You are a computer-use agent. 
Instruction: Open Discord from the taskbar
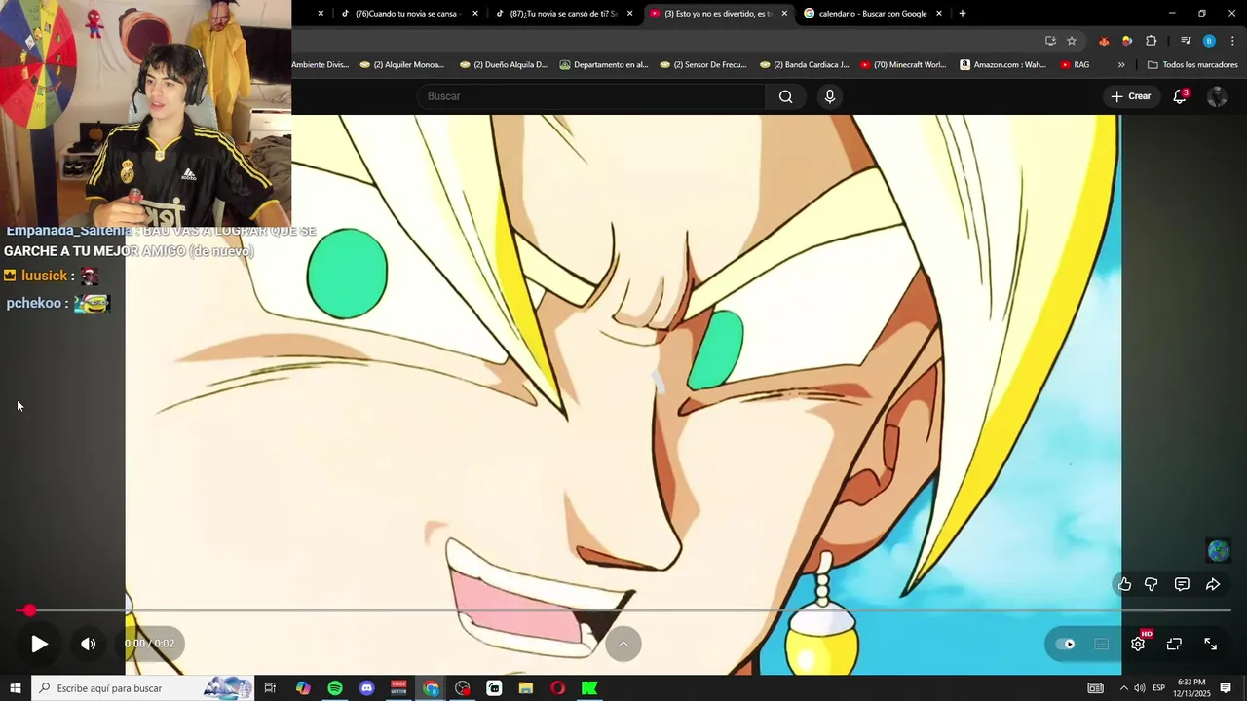366,688
